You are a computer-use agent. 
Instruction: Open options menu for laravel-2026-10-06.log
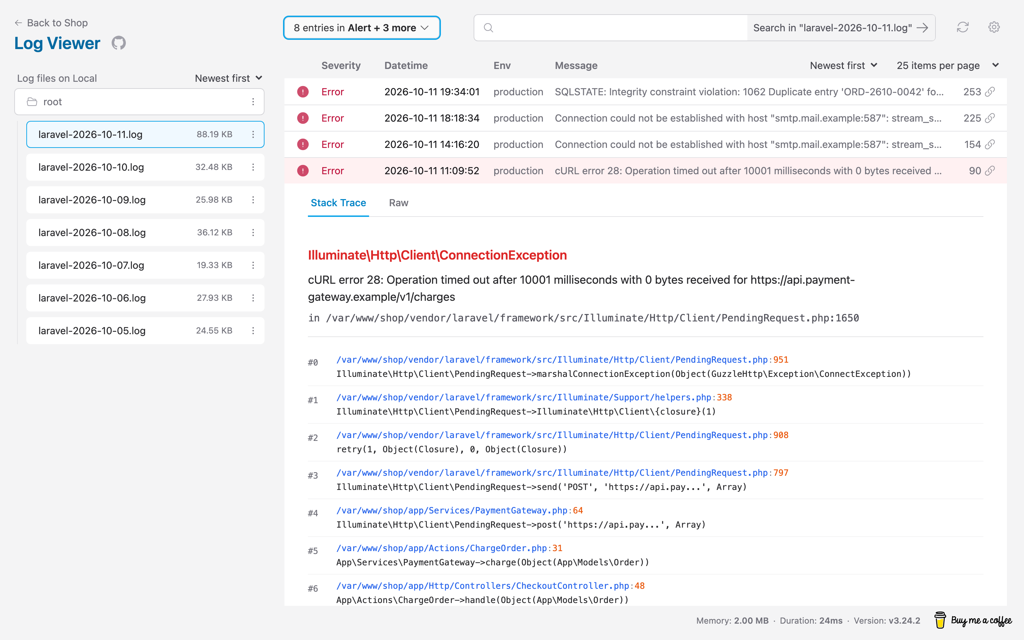point(253,298)
